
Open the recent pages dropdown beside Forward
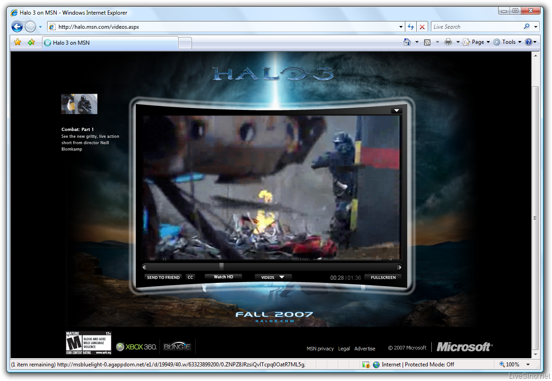(40, 27)
